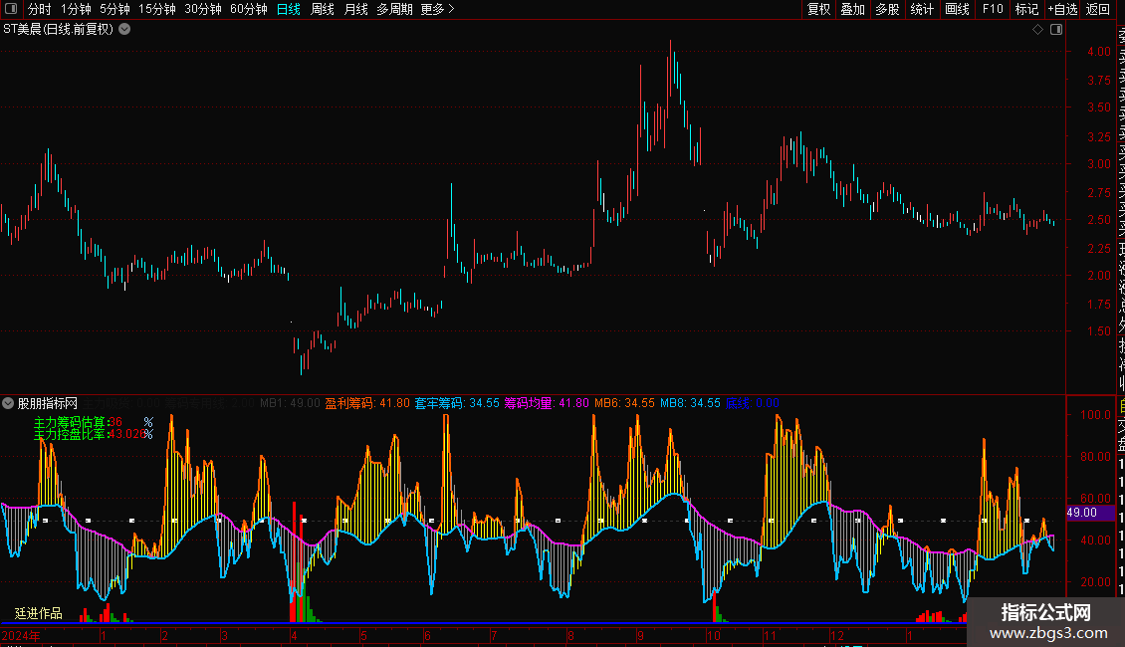Select the 15分钟 period tab
Screen dimensions: 1125x647
[x=156, y=9]
